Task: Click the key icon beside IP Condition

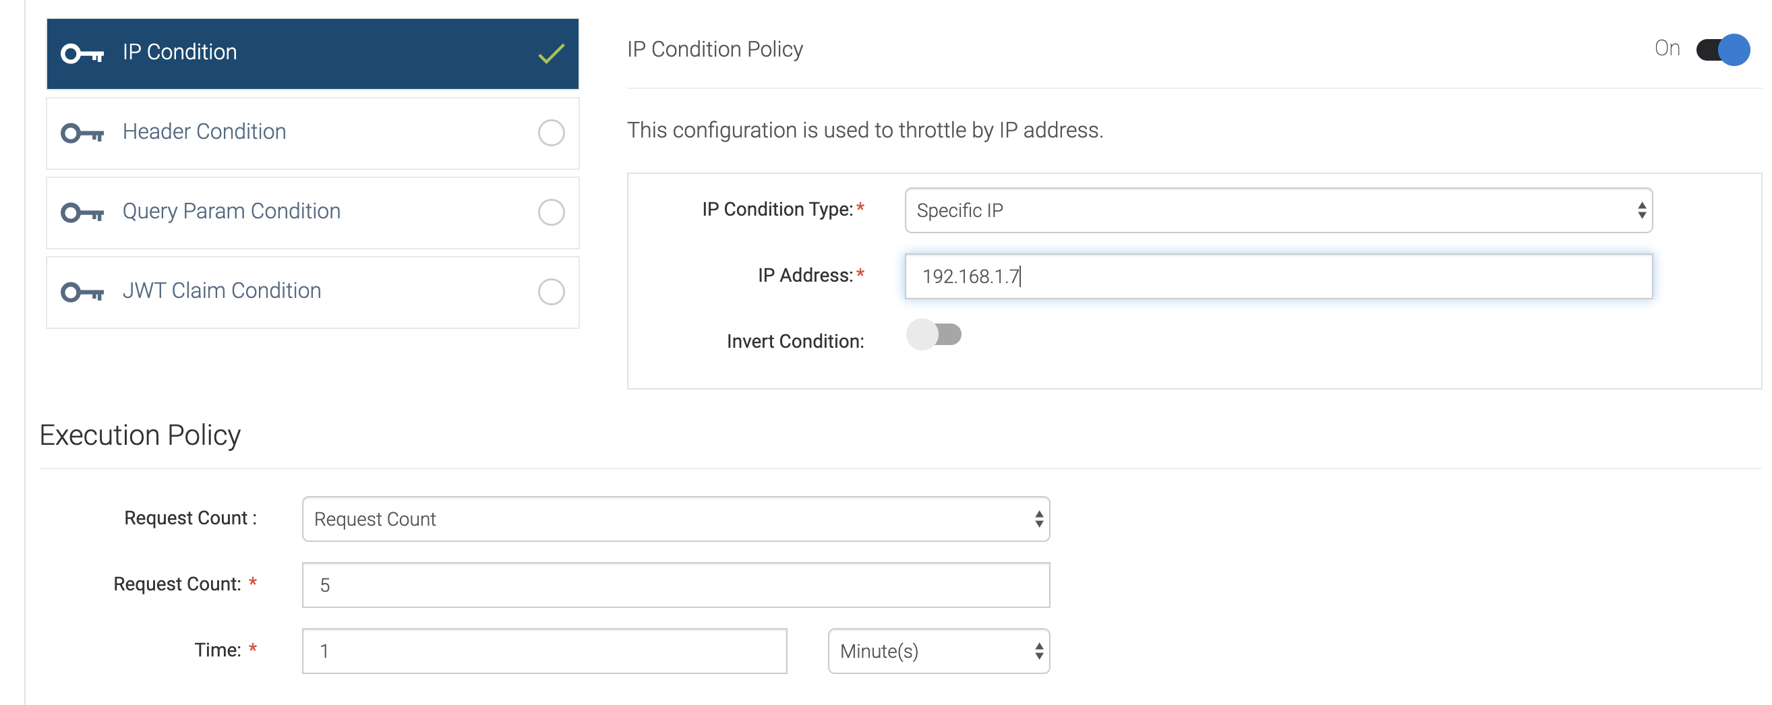Action: coord(82,53)
